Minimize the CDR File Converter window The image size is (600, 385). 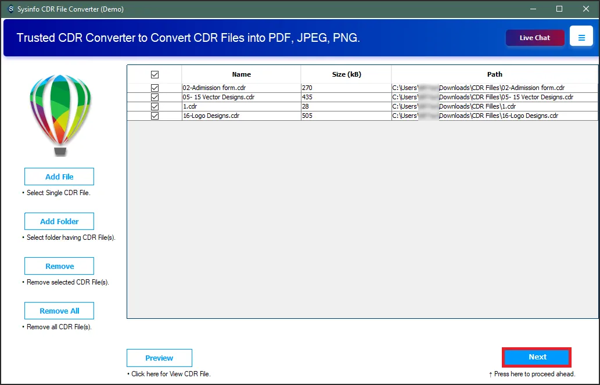click(533, 9)
